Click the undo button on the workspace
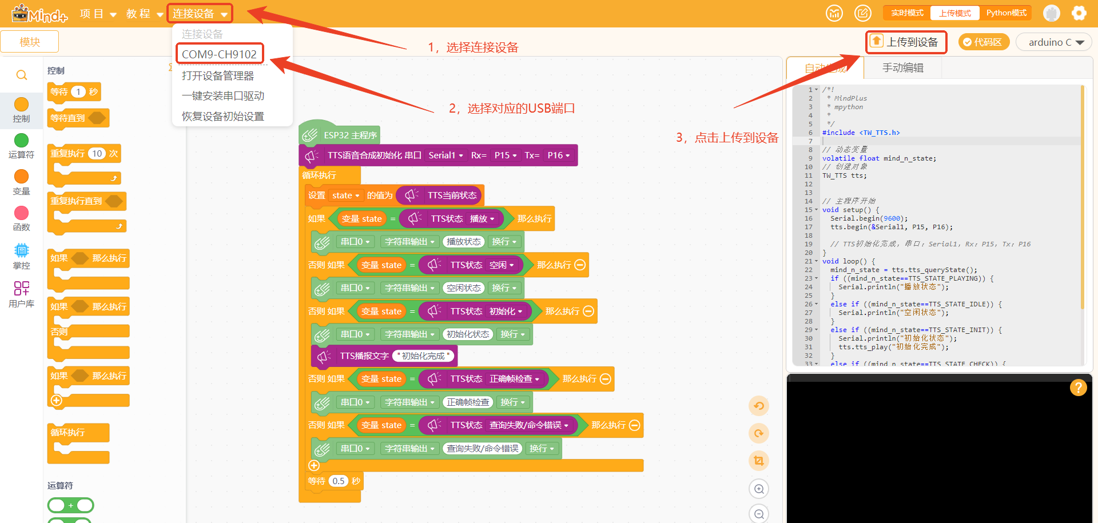Viewport: 1098px width, 523px height. coord(759,406)
